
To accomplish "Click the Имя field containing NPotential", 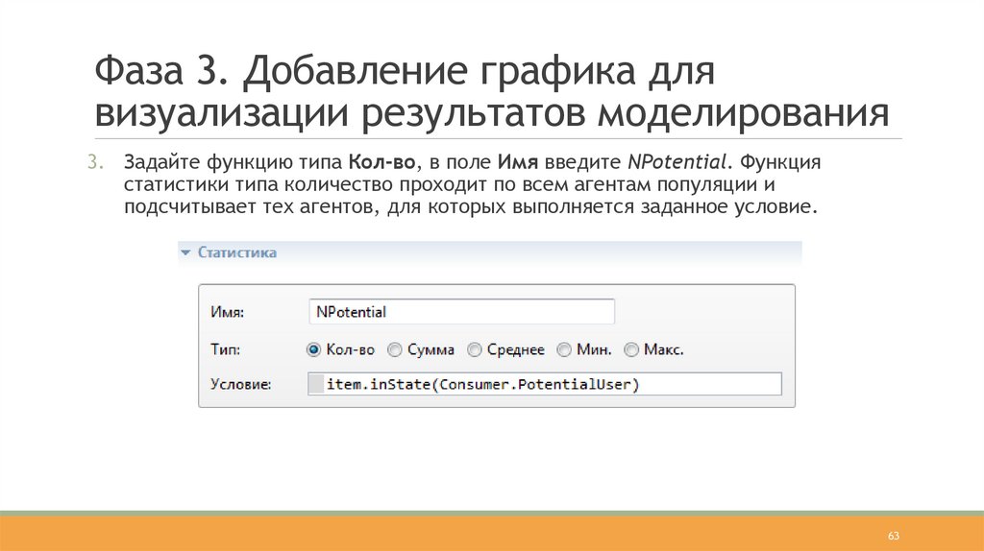I will tap(461, 312).
